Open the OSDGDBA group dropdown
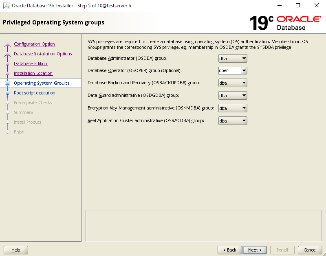The width and height of the screenshot is (326, 256). tap(233, 96)
